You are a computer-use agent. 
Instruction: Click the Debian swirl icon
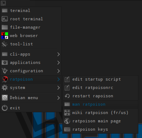coord(5,98)
